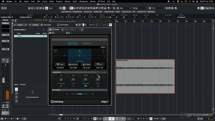
Task: Toggle the Doppler plug-in bypass button
Action: [x=50, y=33]
